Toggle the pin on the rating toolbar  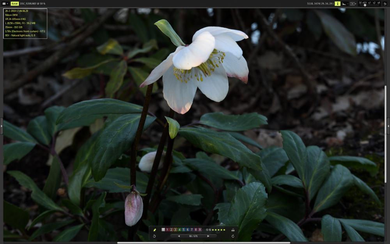[154, 230]
